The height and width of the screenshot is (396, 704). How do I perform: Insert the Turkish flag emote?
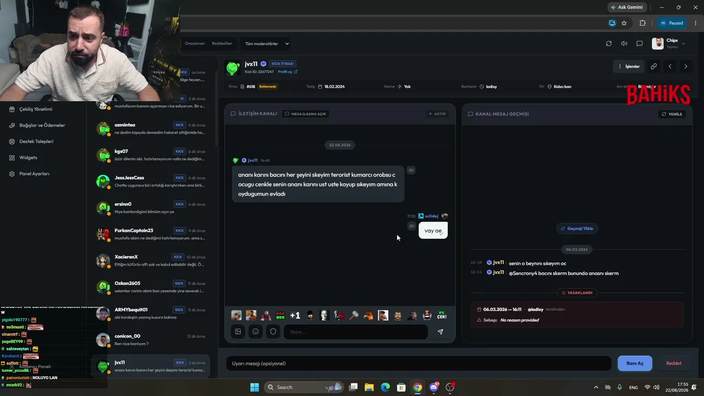tap(339, 316)
